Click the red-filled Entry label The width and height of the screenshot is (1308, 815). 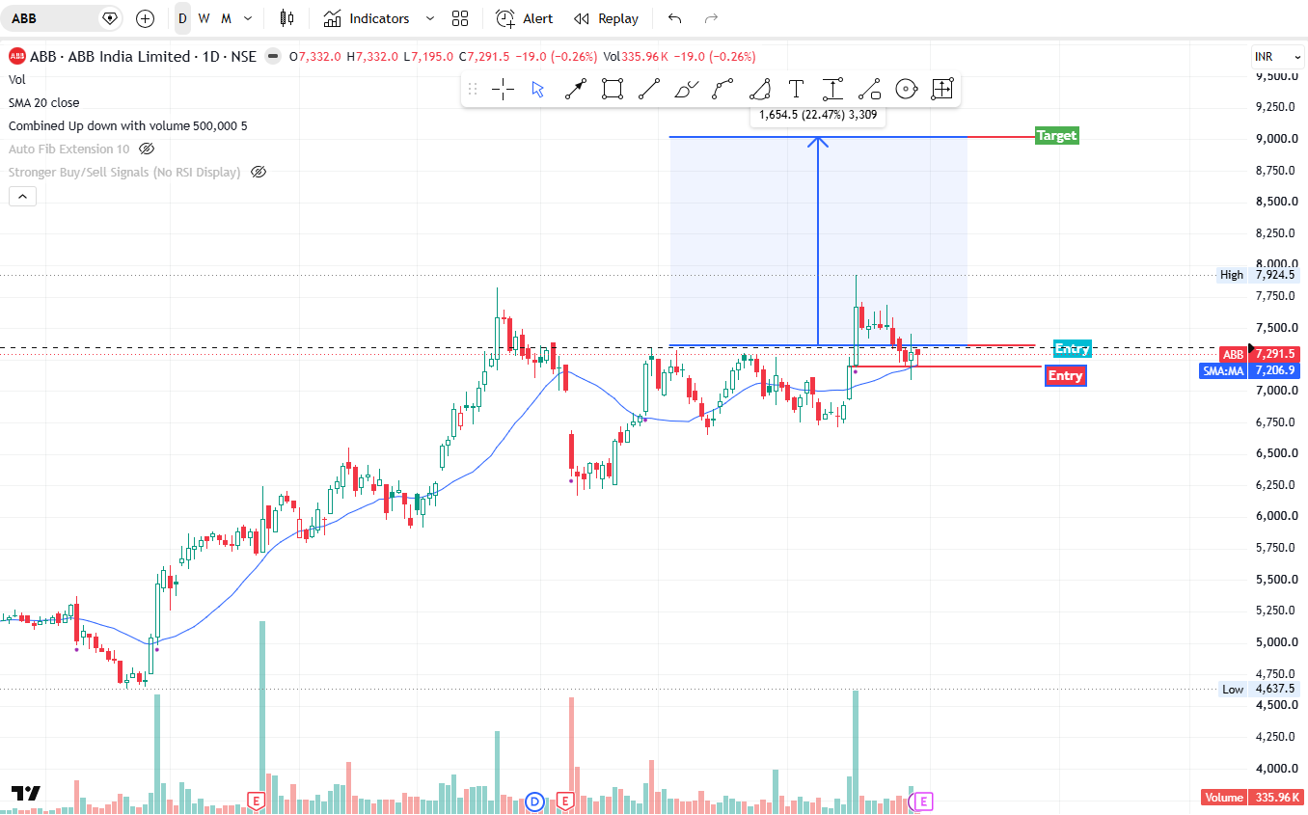(1065, 376)
